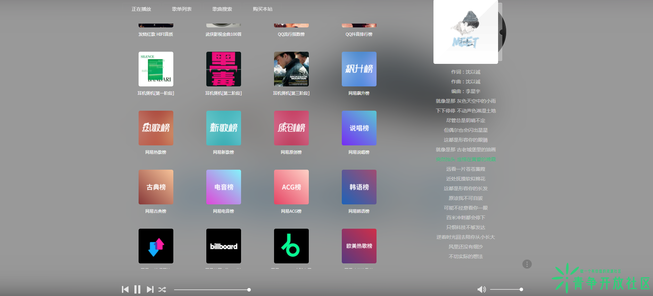Image resolution: width=653 pixels, height=296 pixels.
Task: Skip to the next track
Action: tap(150, 289)
